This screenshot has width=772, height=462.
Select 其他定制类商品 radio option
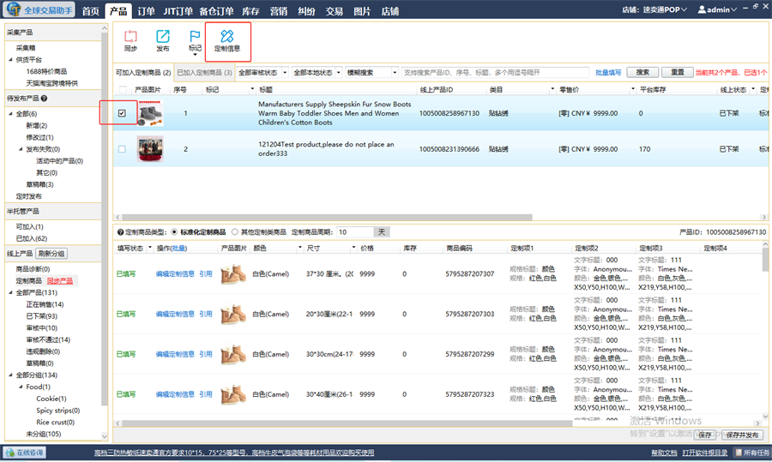tap(235, 232)
